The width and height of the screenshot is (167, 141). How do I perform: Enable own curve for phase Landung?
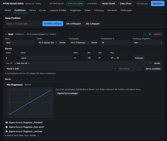(x=7, y=131)
